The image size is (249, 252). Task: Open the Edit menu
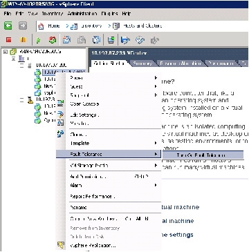(19, 14)
